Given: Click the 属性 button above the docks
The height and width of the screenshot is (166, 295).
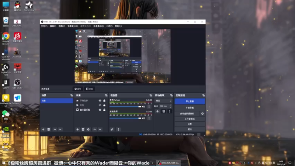Looking at the screenshot, I should pos(78,89).
